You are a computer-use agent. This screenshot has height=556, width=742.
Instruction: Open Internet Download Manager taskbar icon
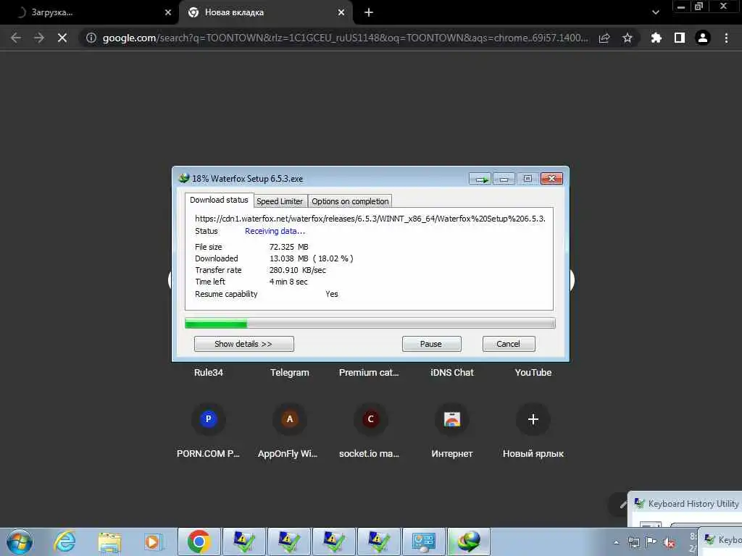click(x=469, y=542)
